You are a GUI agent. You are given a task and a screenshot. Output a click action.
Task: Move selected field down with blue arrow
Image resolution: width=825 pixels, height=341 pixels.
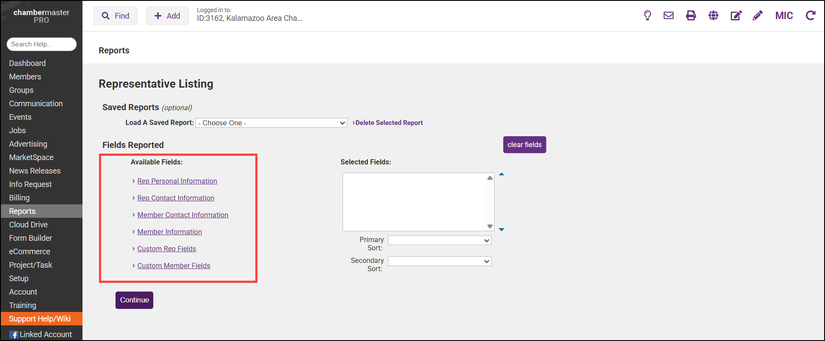click(502, 230)
